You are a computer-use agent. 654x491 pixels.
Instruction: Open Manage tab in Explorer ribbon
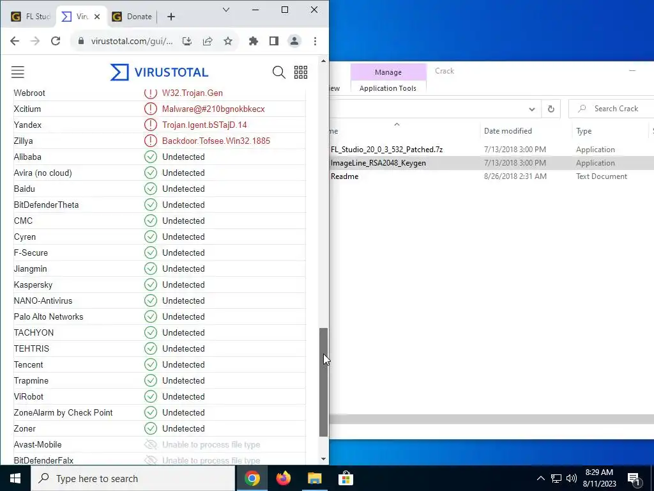click(x=388, y=72)
